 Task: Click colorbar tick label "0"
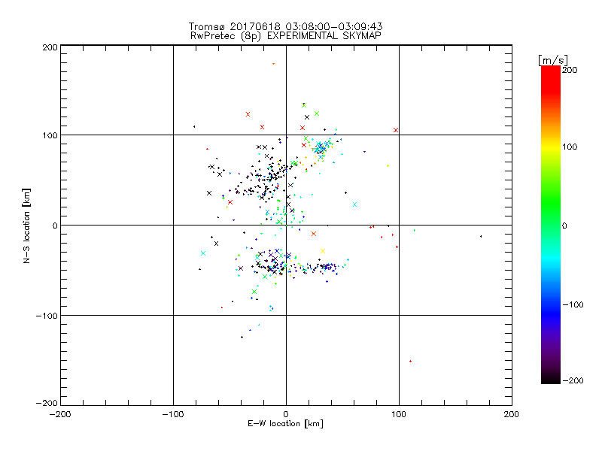[564, 225]
